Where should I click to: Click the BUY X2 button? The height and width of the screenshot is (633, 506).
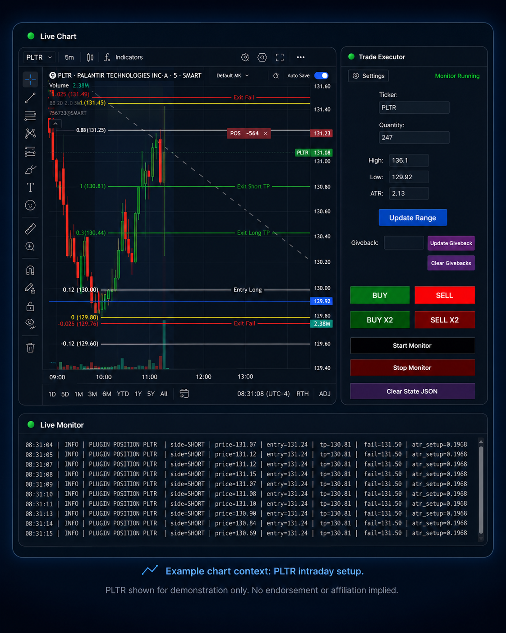(380, 320)
